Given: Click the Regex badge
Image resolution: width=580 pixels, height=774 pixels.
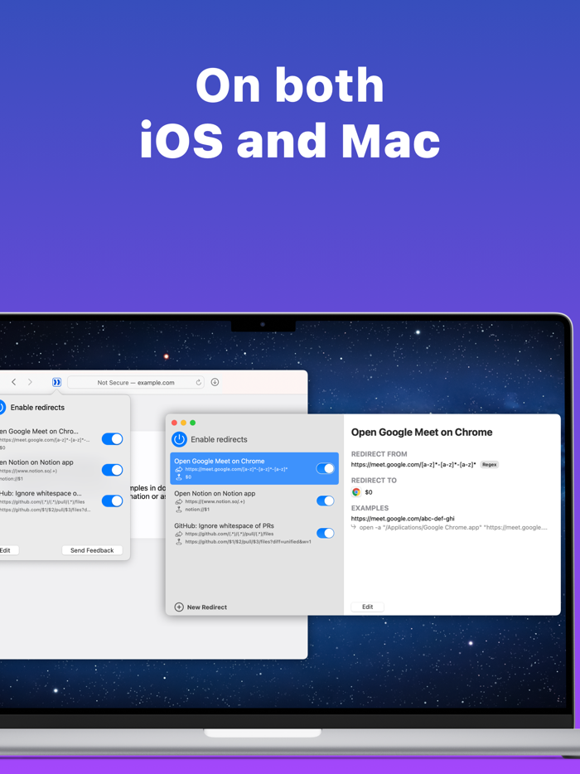Looking at the screenshot, I should [489, 465].
